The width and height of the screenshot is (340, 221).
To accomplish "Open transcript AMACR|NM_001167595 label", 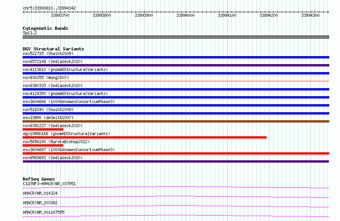I will pyautogui.click(x=44, y=212).
